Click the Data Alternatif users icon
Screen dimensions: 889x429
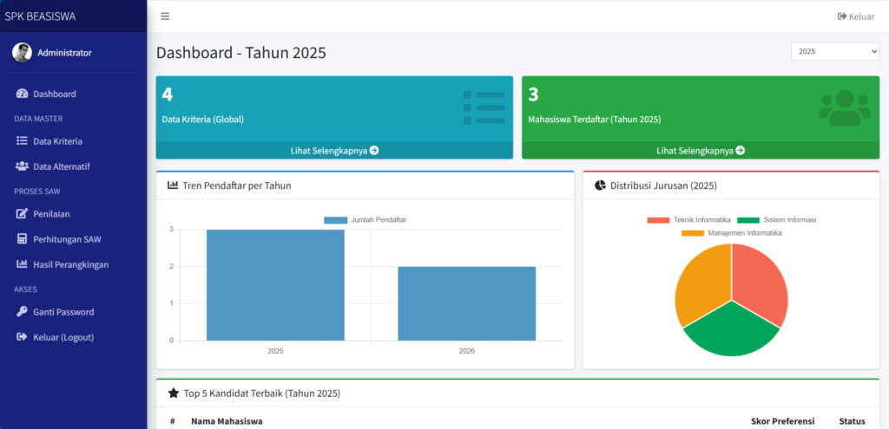tap(23, 166)
